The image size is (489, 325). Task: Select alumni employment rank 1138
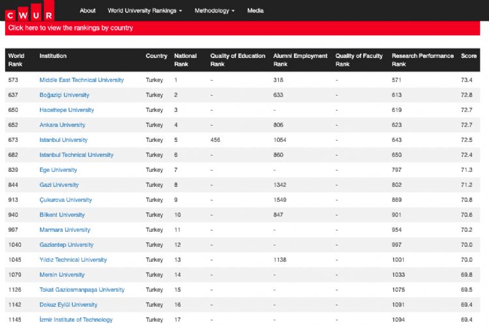[x=280, y=260]
